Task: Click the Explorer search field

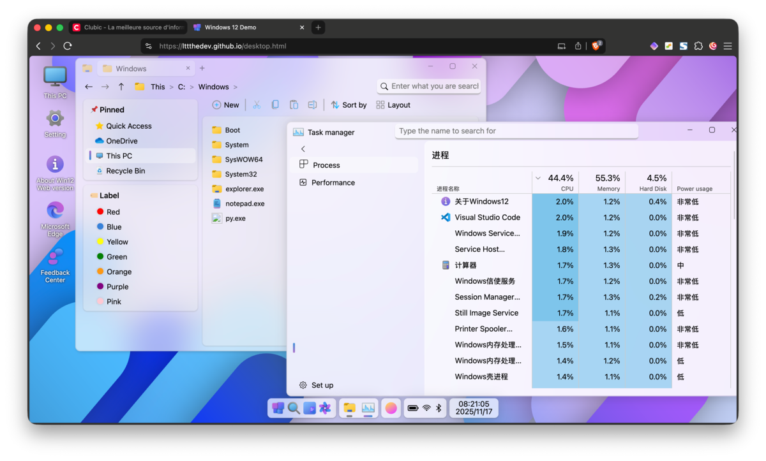Action: coord(428,86)
